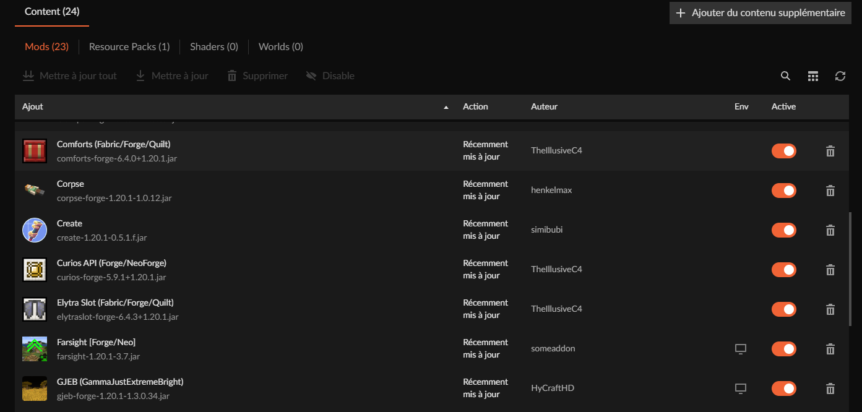This screenshot has width=862, height=412.
Task: Select Farsight [Forge/Neo] mod name
Action: click(x=96, y=342)
